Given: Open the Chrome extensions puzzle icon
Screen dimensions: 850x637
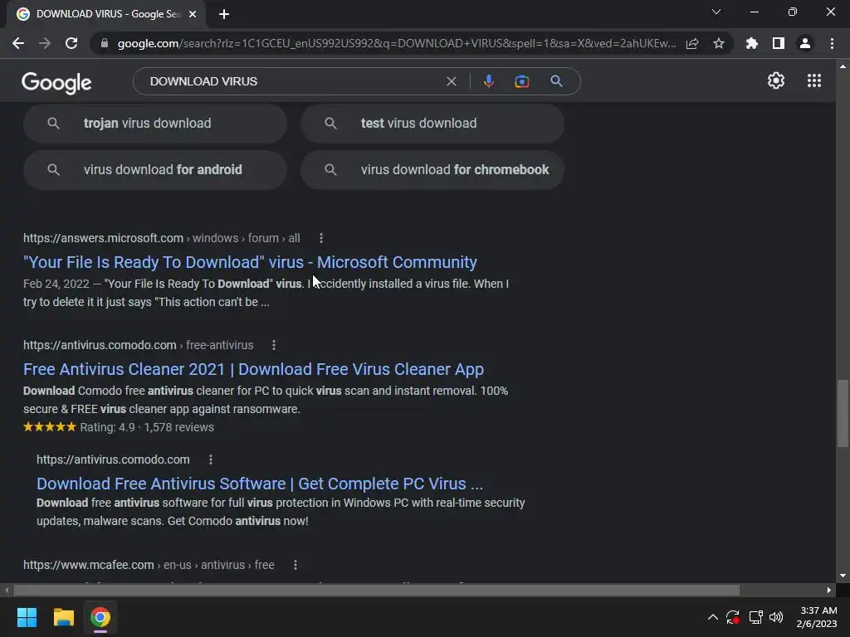Looking at the screenshot, I should 752,43.
